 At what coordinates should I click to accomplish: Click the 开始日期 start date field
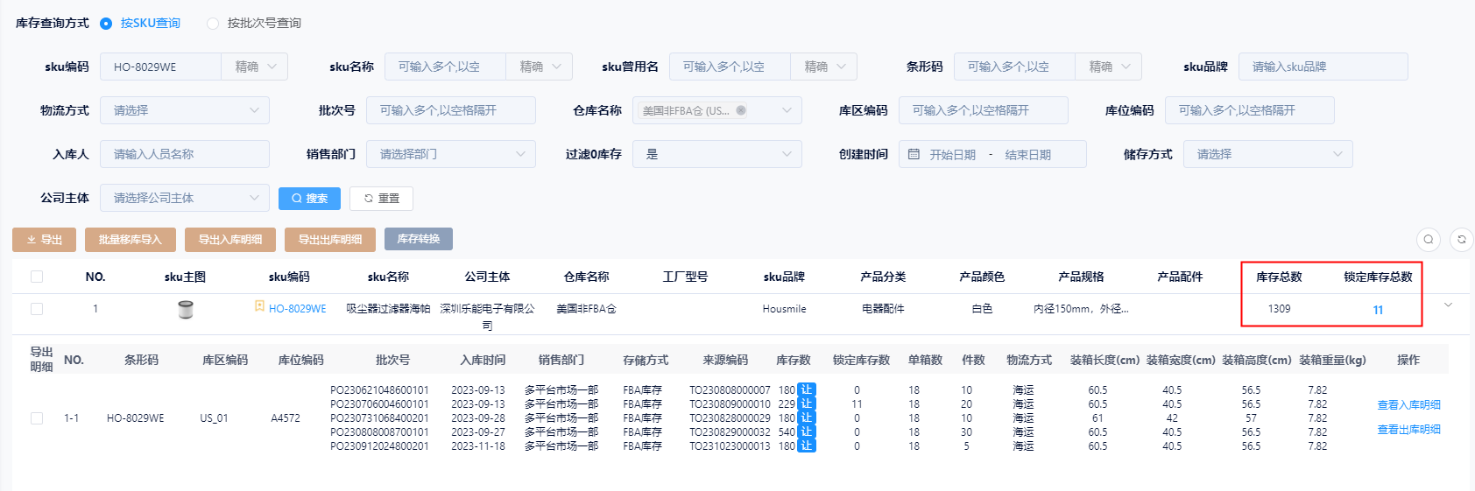pos(953,155)
